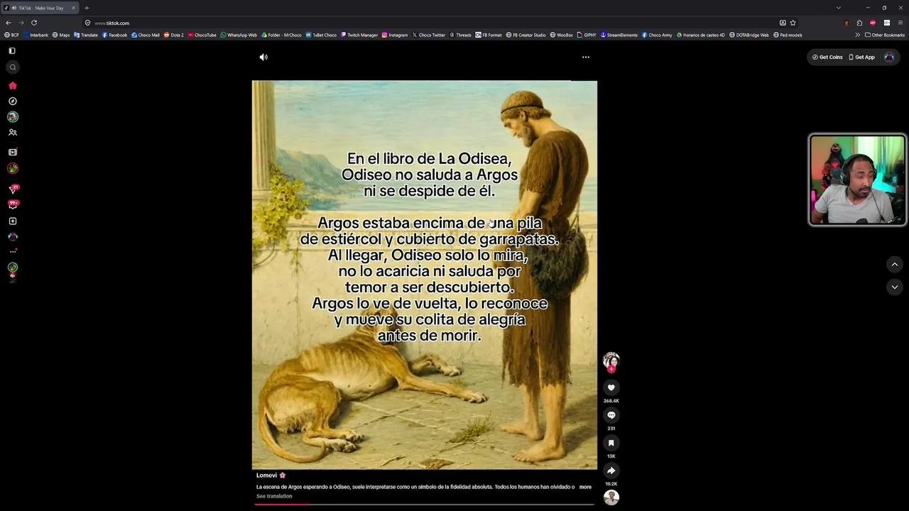The height and width of the screenshot is (511, 909).
Task: Select the 'TikTok - Make Your Day' tab
Action: [x=40, y=8]
